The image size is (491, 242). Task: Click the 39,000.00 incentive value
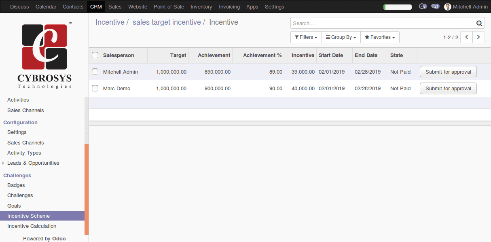tap(303, 72)
